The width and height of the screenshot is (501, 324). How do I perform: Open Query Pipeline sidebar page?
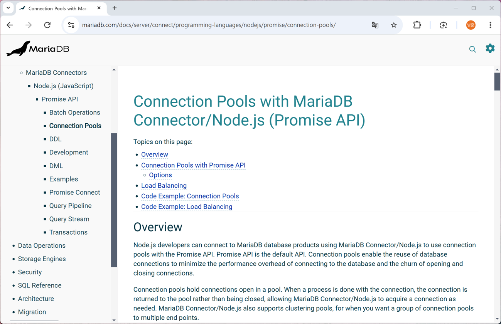tap(70, 206)
